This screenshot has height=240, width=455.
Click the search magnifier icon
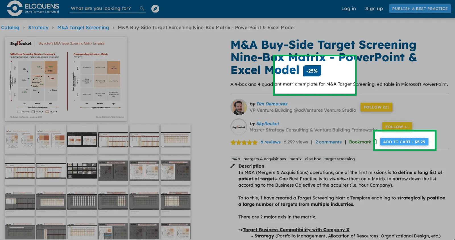click(x=142, y=9)
